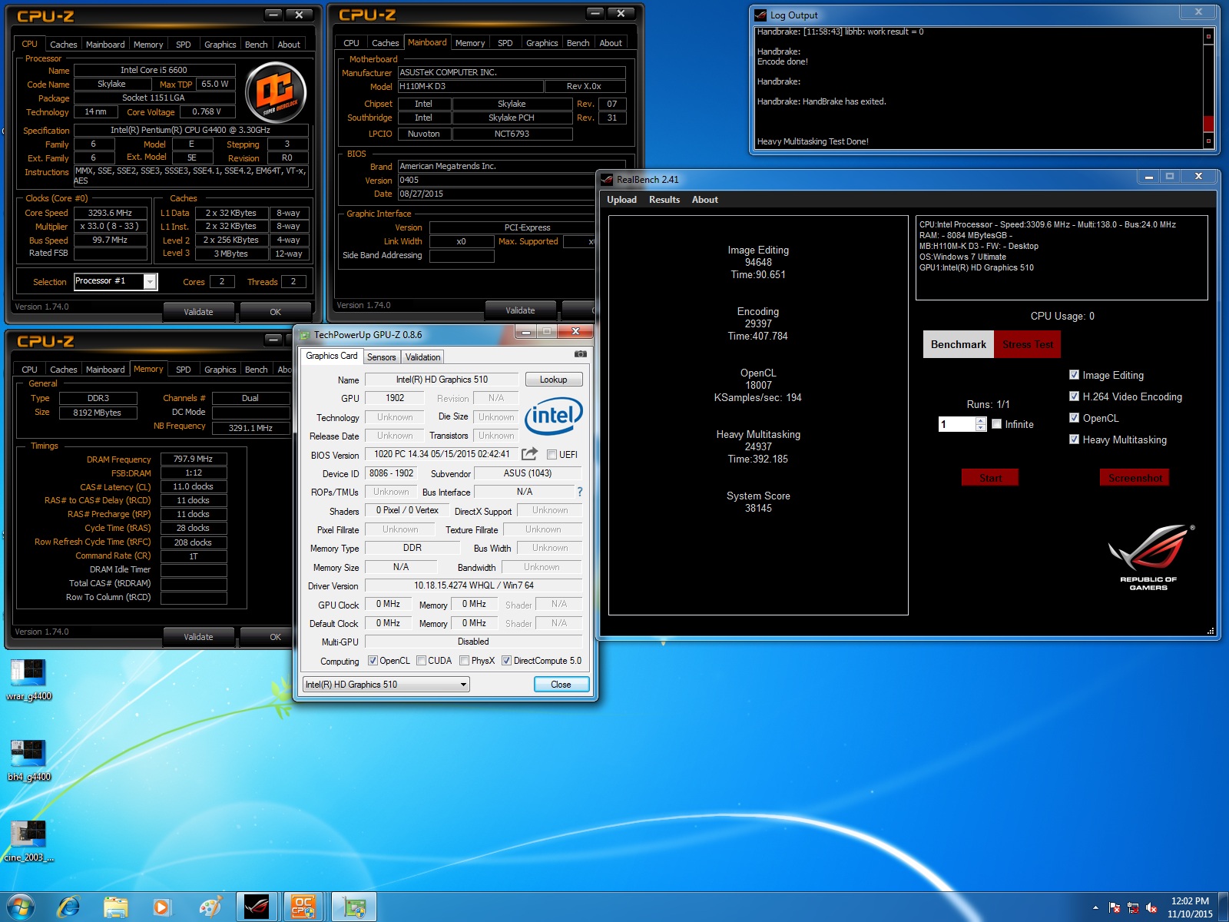Select the Benchmark mode tab
1229x922 pixels.
click(x=959, y=344)
